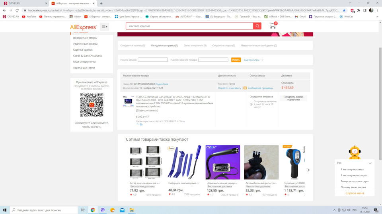Open the Chrome profile avatar
The height and width of the screenshot is (214, 382).
click(371, 10)
